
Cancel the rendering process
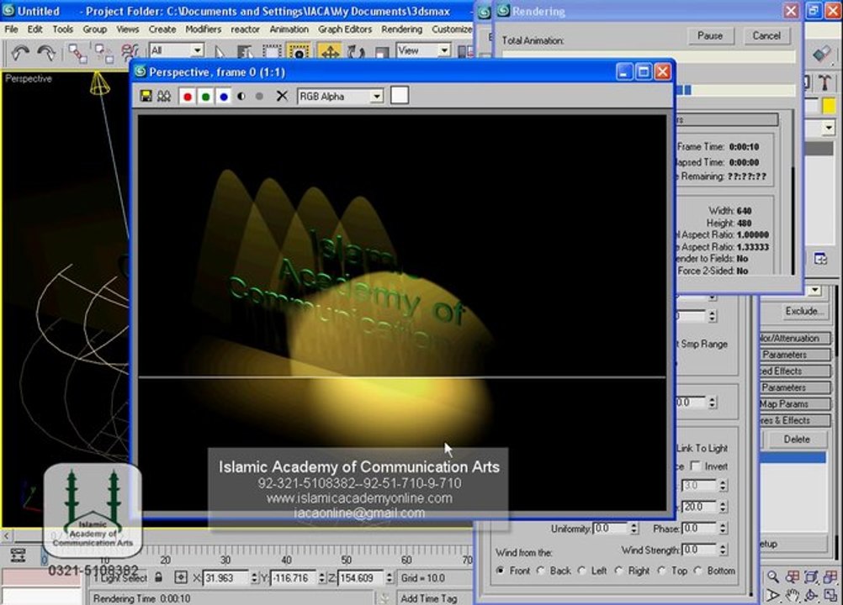tap(766, 35)
